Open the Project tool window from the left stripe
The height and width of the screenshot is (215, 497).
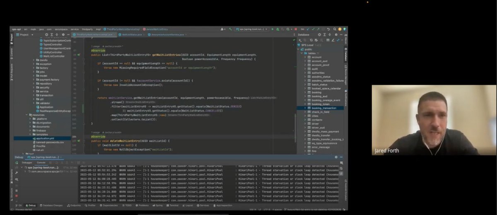click(x=11, y=38)
